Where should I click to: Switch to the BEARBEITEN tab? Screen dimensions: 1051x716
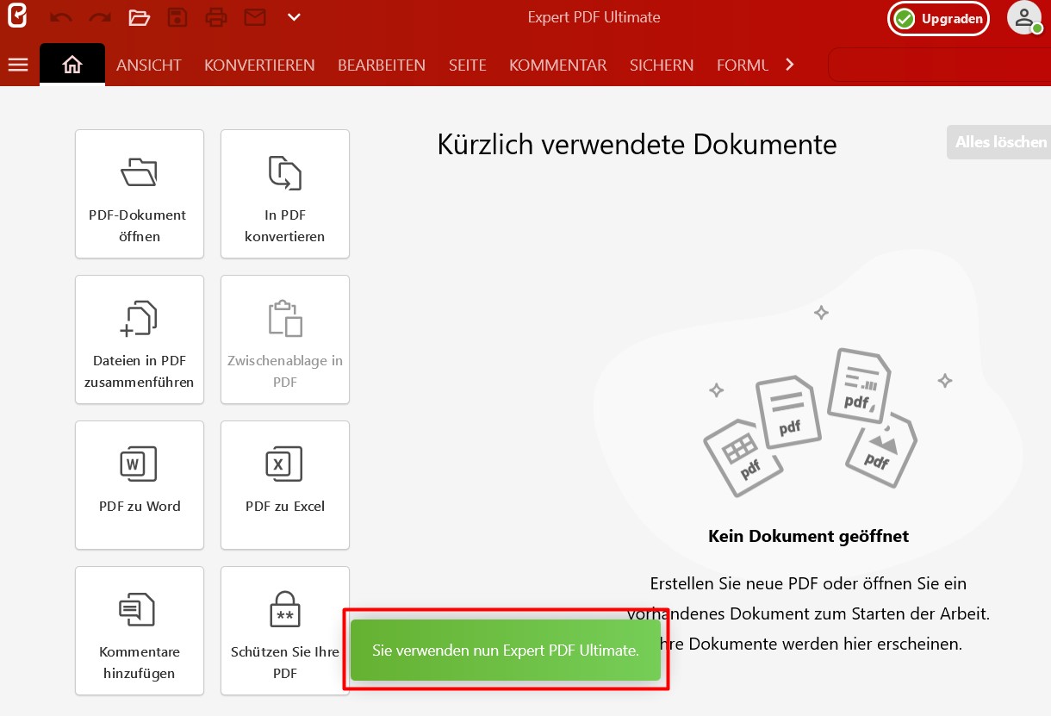coord(382,65)
